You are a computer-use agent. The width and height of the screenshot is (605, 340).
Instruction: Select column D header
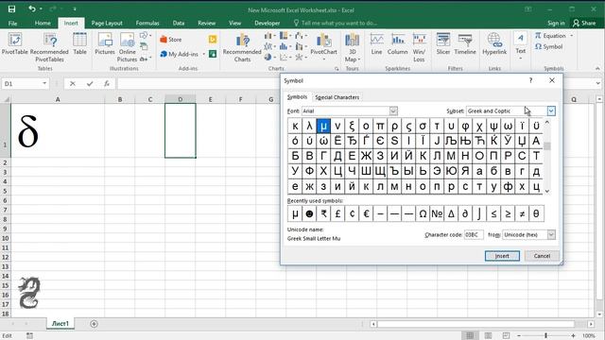(181, 99)
